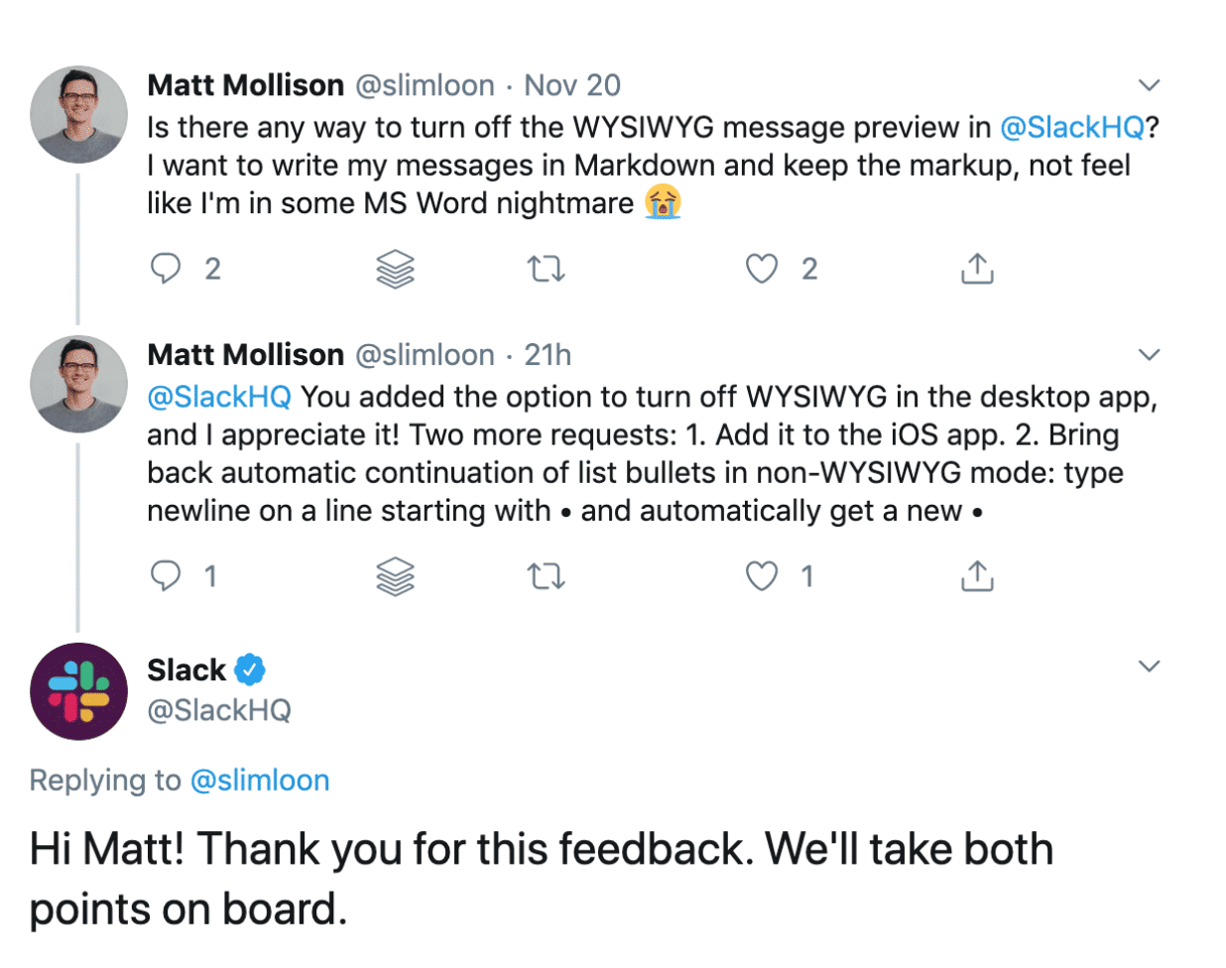Open Matt's profile picture thumbnail
Screen dimensions: 1226x968
pyautogui.click(x=78, y=114)
